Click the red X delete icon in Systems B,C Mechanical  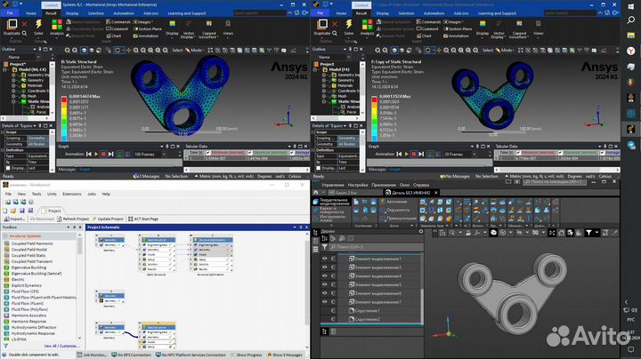tap(25, 24)
